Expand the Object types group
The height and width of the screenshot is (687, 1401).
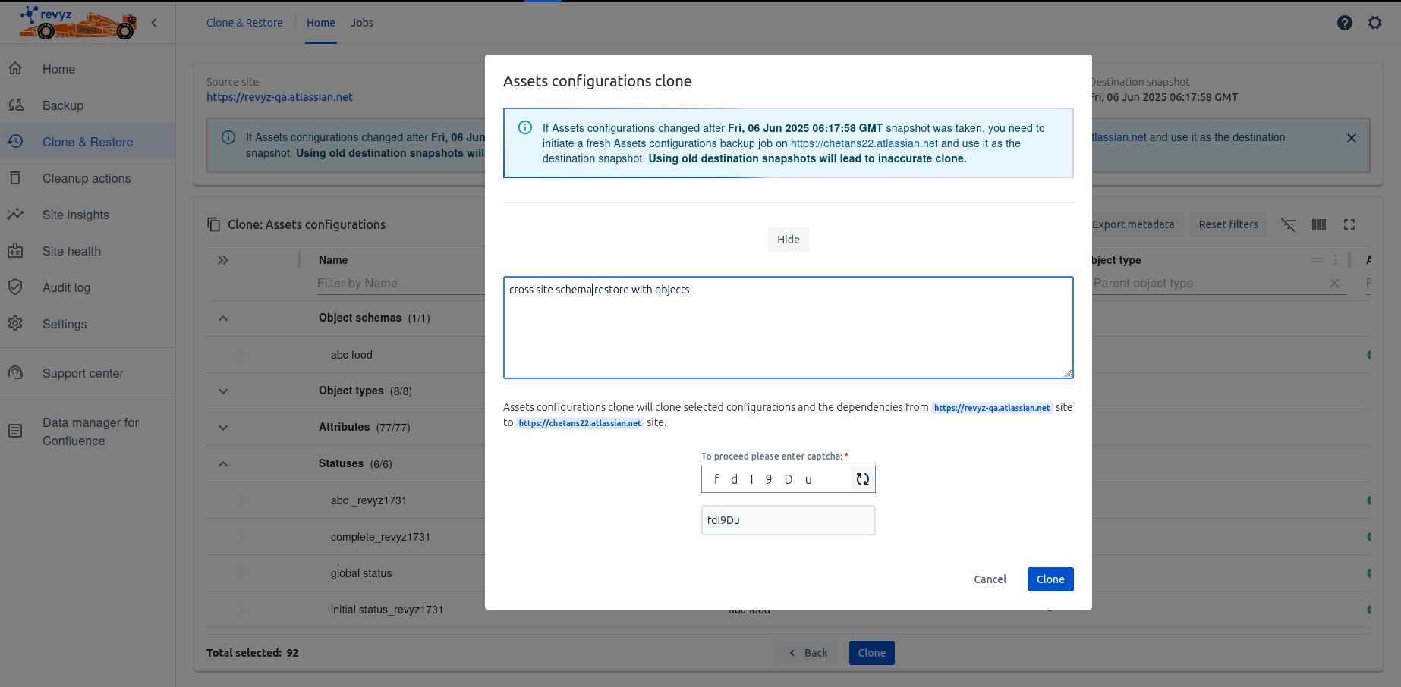point(223,391)
